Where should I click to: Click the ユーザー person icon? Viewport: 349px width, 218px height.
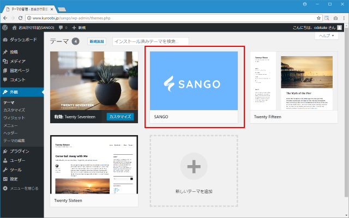pyautogui.click(x=5, y=160)
